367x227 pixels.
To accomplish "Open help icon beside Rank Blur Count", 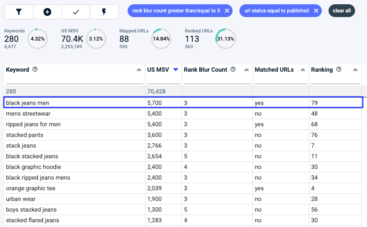I will (x=233, y=70).
